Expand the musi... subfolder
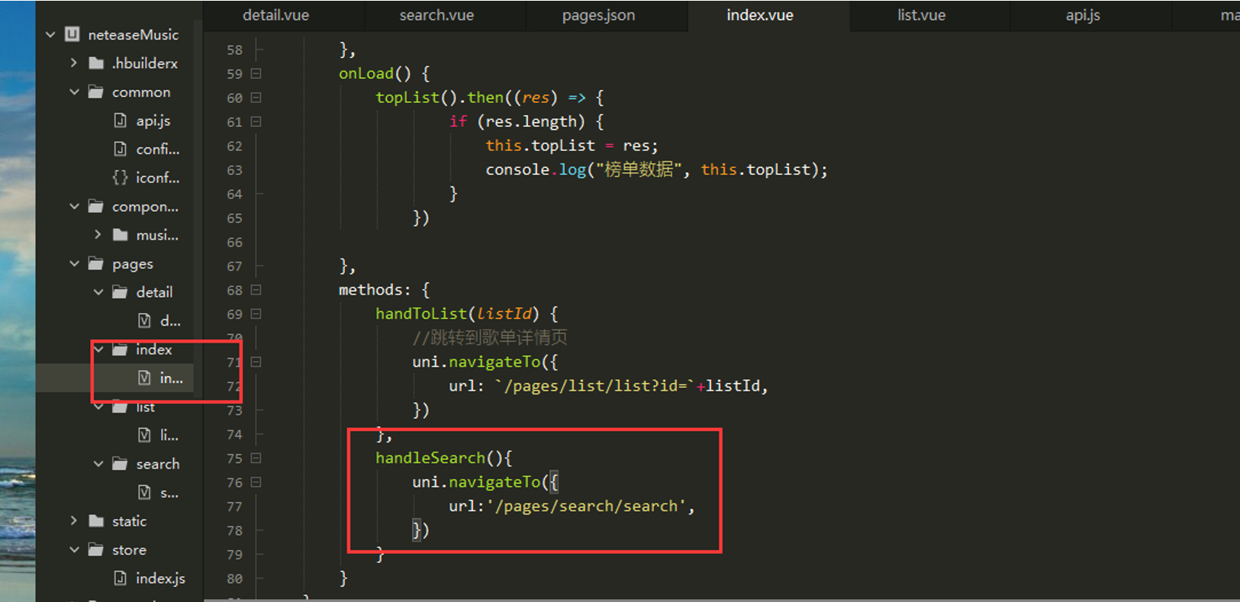This screenshot has height=602, width=1240. tap(98, 234)
